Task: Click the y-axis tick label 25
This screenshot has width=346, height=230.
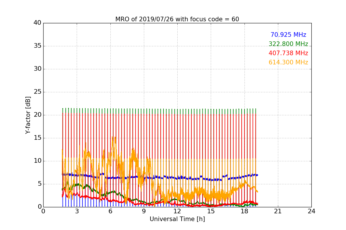Action: pyautogui.click(x=37, y=92)
